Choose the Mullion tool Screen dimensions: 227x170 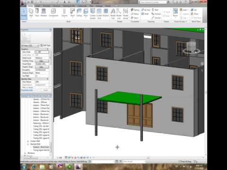click(106, 13)
